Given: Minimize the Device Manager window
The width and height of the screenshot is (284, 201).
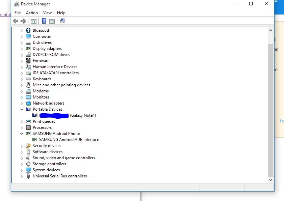Looking at the screenshot, I should 236,4.
